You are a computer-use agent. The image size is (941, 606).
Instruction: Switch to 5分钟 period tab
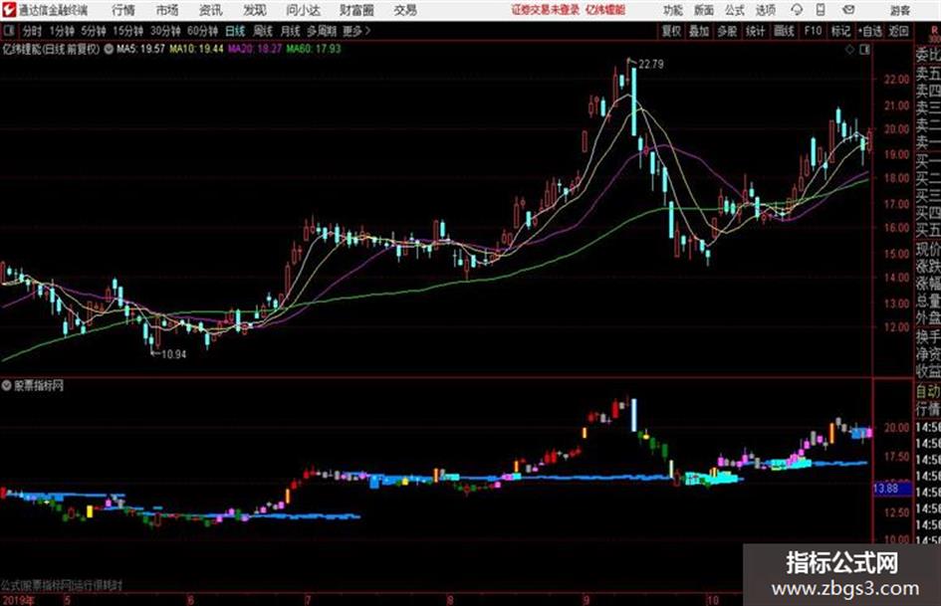[x=93, y=31]
